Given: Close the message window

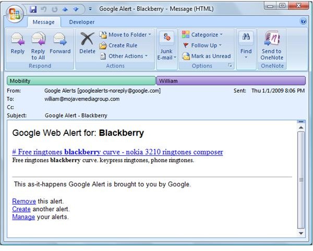Looking at the screenshot, I should (x=298, y=6).
